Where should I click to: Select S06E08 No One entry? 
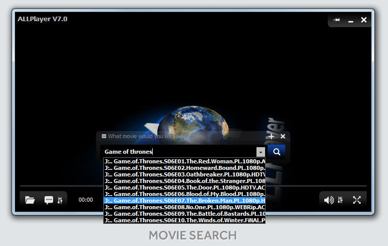coord(184,207)
